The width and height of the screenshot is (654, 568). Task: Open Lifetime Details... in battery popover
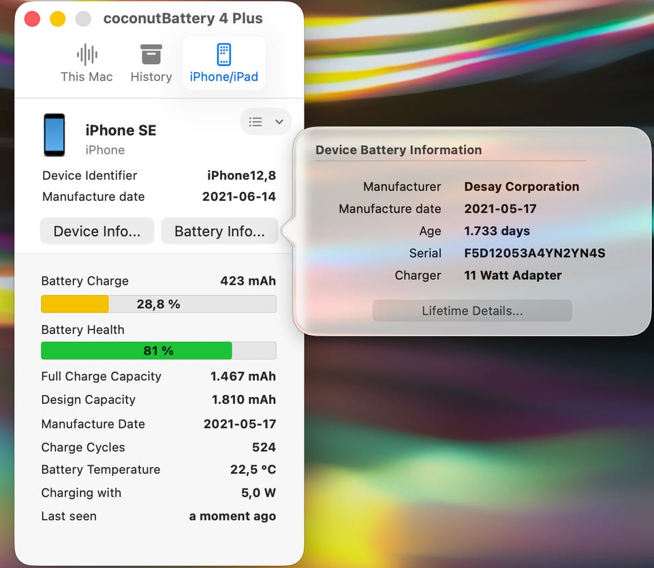click(472, 311)
